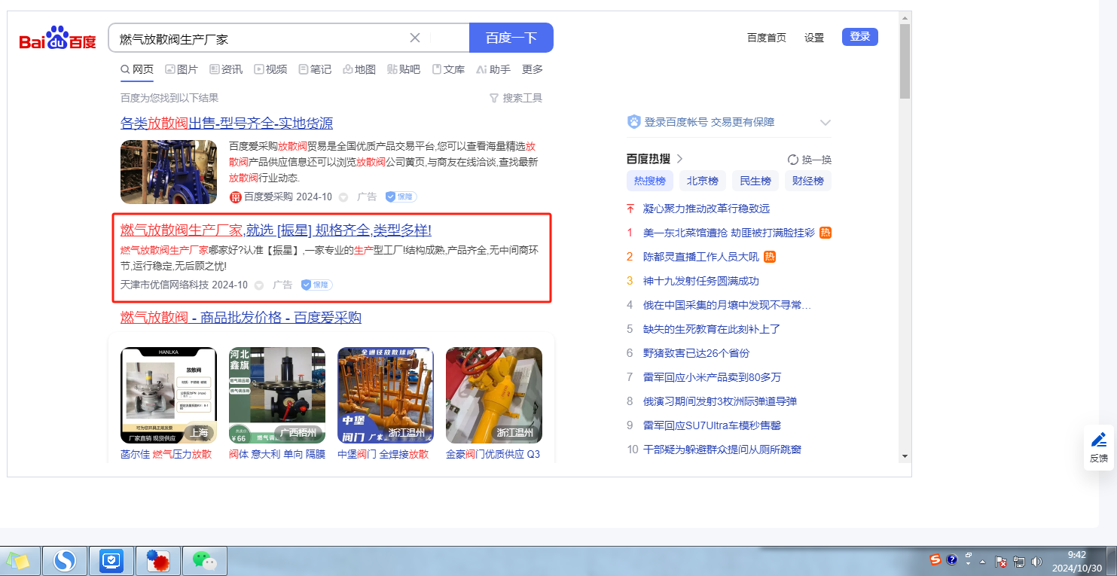The height and width of the screenshot is (576, 1117).
Task: Open the 燃气放散阀生产厂家,就选[振星] result title
Action: (x=276, y=230)
